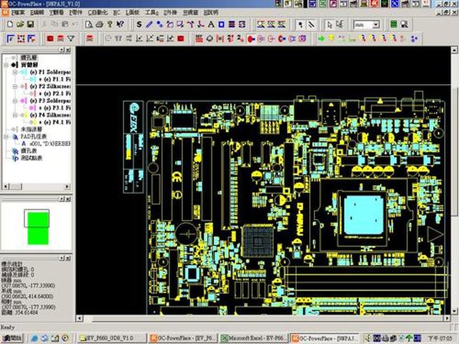Click the blue square outline tool icon

[x=221, y=24]
